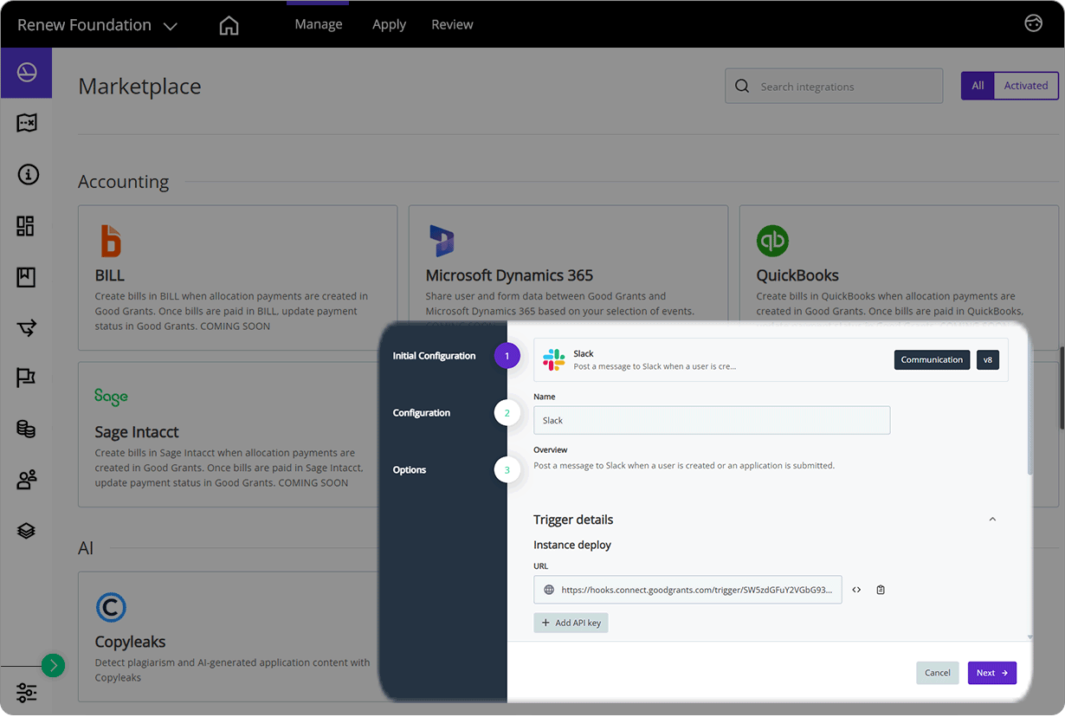The height and width of the screenshot is (717, 1065).
Task: Open the dashboard gauge sidebar icon
Action: (27, 73)
